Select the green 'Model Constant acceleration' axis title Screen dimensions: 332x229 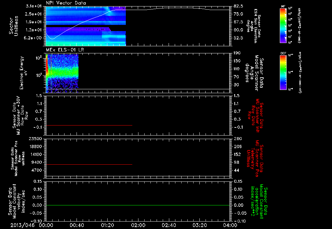(259, 201)
